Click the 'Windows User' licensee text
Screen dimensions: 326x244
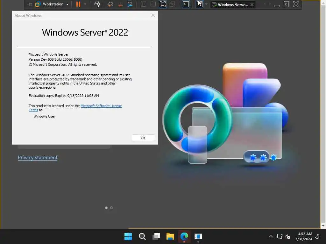tap(44, 116)
